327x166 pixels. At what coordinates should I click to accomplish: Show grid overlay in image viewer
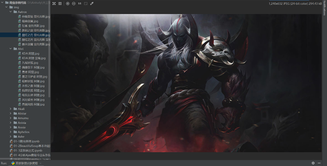click(x=60, y=3)
